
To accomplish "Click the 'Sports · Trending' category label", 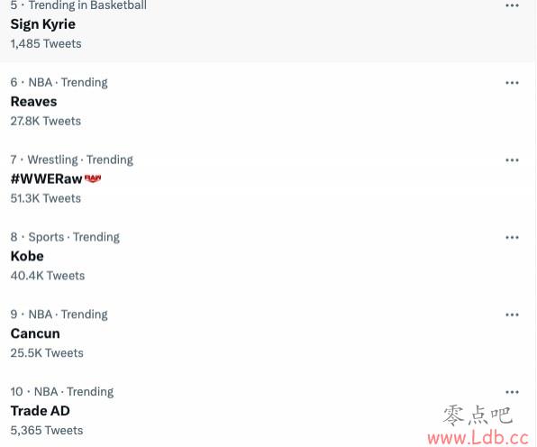I will coord(74,237).
